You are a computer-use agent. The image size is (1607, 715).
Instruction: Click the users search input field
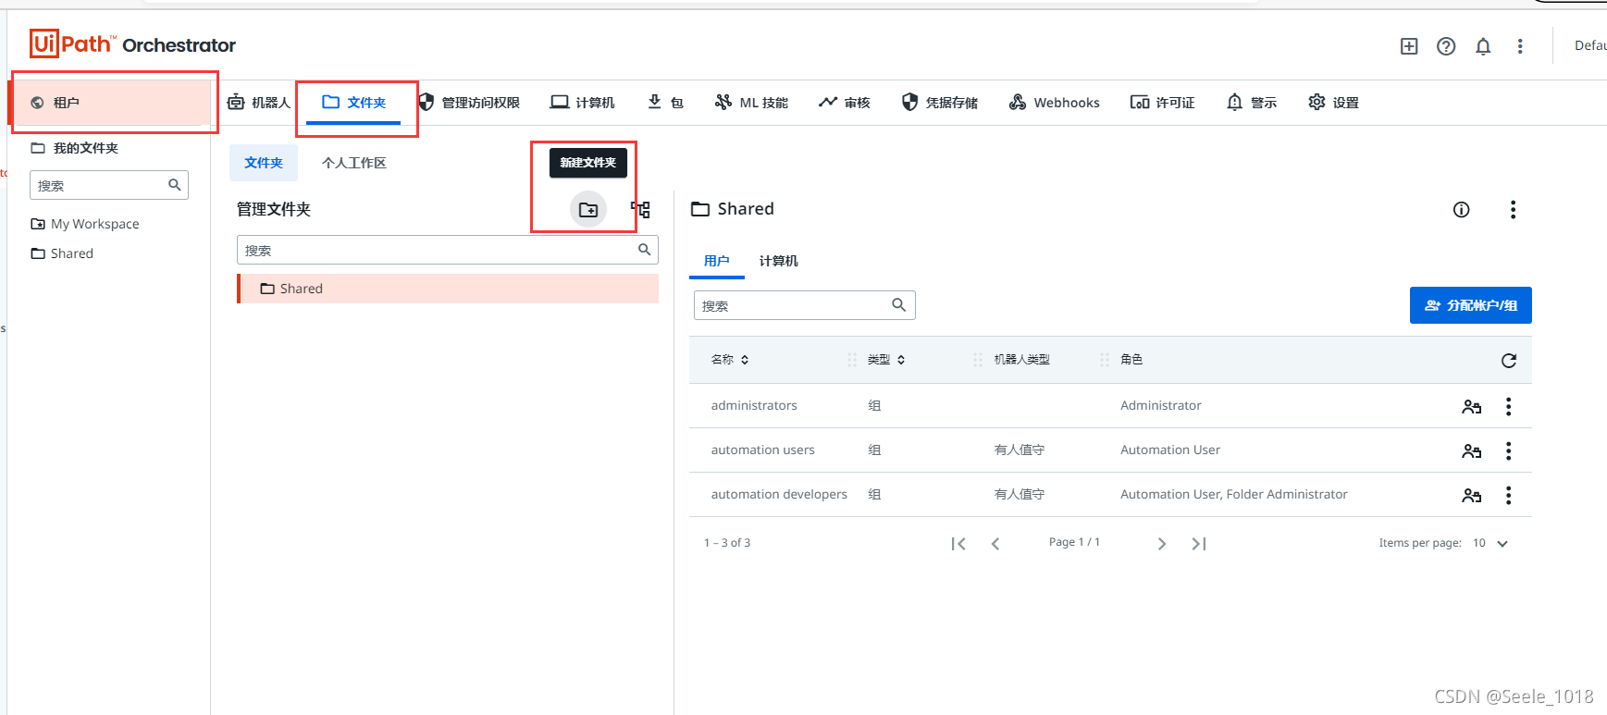805,305
